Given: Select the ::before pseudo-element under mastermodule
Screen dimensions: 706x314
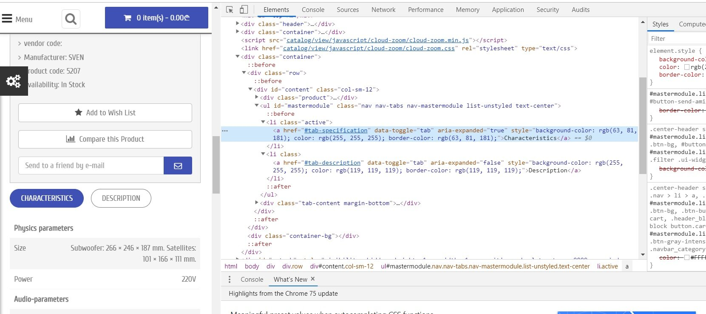Looking at the screenshot, I should pyautogui.click(x=281, y=114).
